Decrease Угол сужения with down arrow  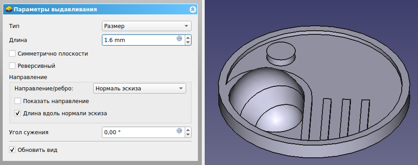click(x=188, y=134)
